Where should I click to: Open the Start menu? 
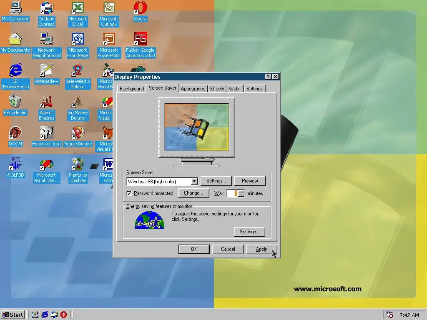[x=13, y=315]
